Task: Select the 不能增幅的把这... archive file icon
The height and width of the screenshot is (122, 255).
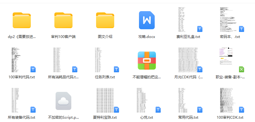Action: 147,61
